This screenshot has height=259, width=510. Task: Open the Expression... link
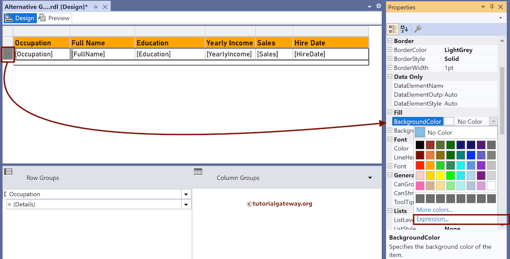pos(433,219)
